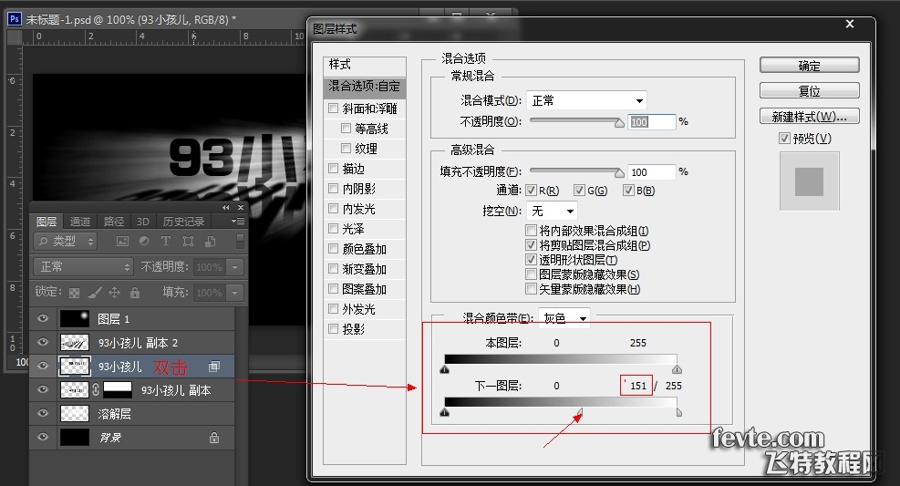Enable the 投影 drop shadow checkbox

334,329
